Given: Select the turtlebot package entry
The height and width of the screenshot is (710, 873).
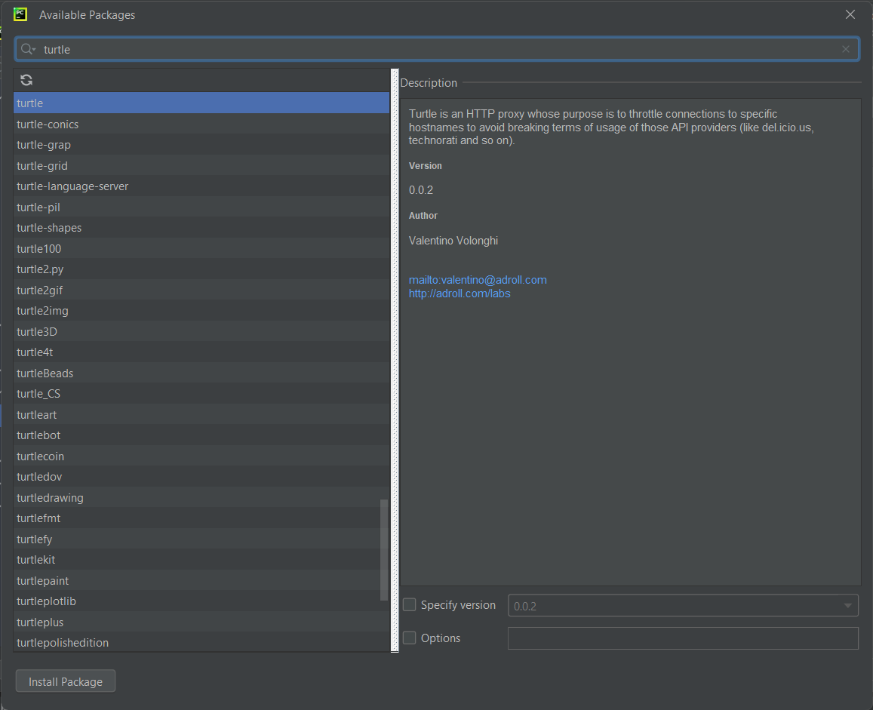Looking at the screenshot, I should click(x=38, y=435).
